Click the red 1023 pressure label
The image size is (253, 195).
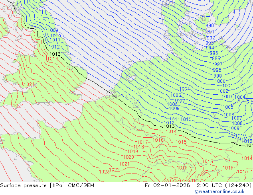[104, 172]
